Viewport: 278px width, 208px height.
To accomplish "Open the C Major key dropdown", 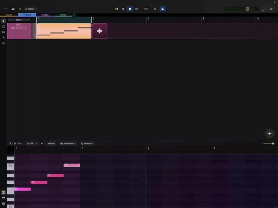I will coord(31,9).
